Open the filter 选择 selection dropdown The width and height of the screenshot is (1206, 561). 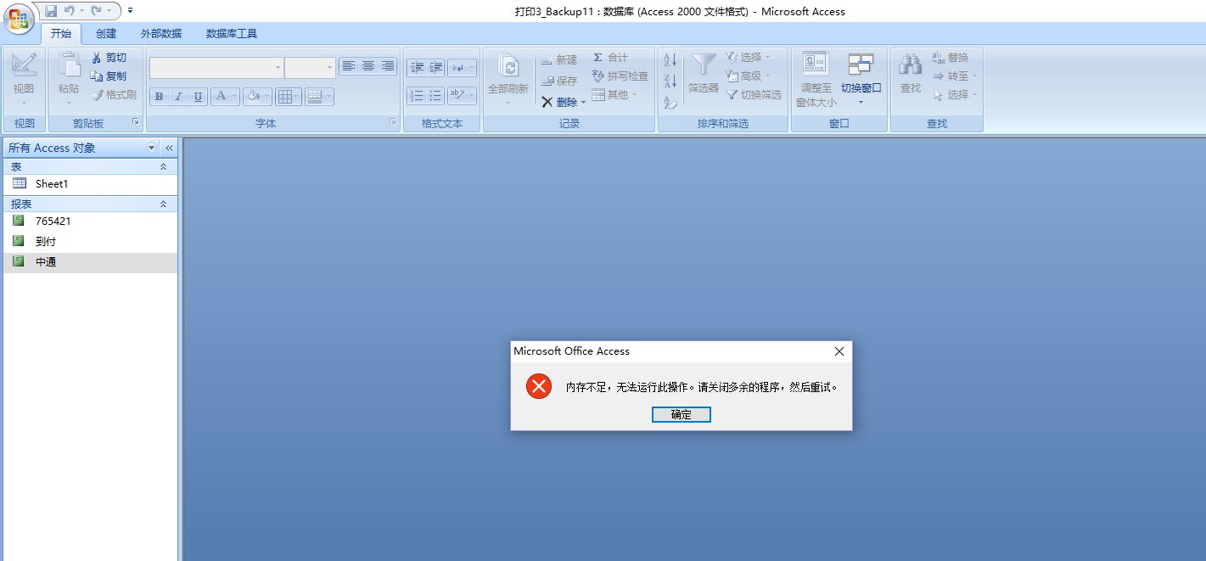(748, 58)
